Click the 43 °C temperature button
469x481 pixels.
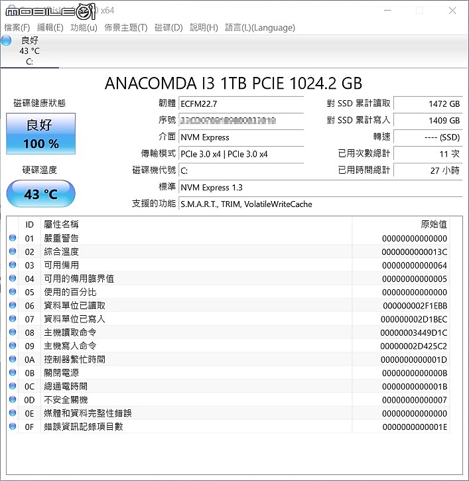tap(41, 194)
